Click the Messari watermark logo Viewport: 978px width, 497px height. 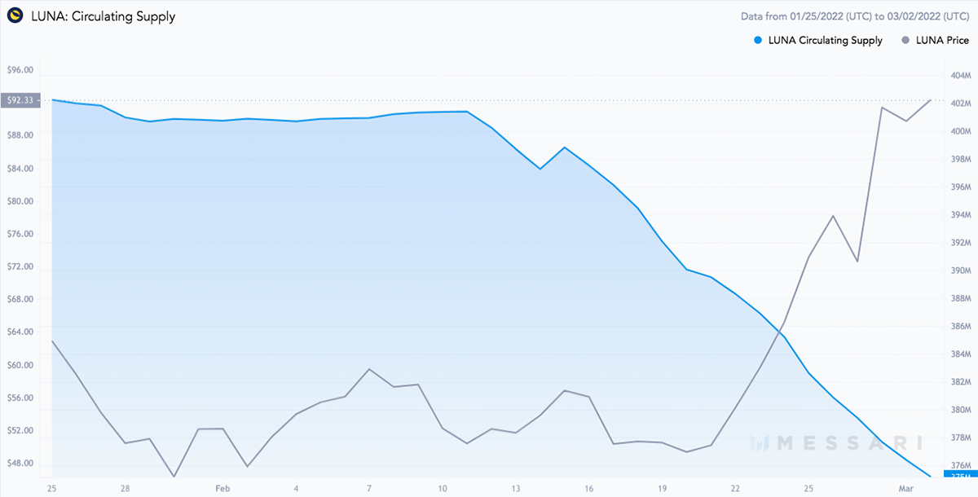837,443
